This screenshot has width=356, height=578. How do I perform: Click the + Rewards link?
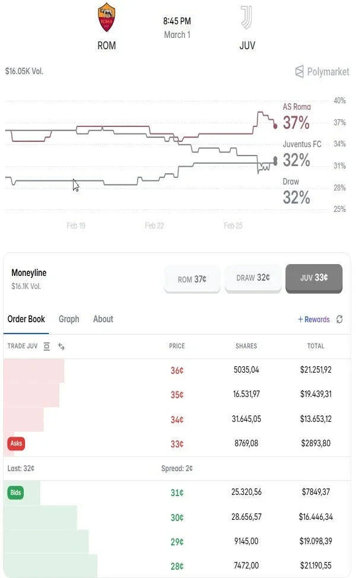314,319
